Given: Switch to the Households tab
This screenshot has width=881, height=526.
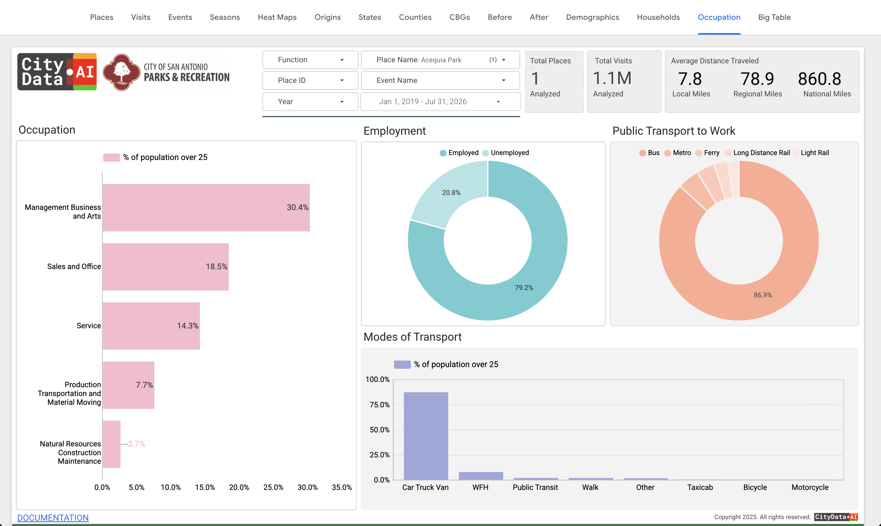Looking at the screenshot, I should coord(658,17).
